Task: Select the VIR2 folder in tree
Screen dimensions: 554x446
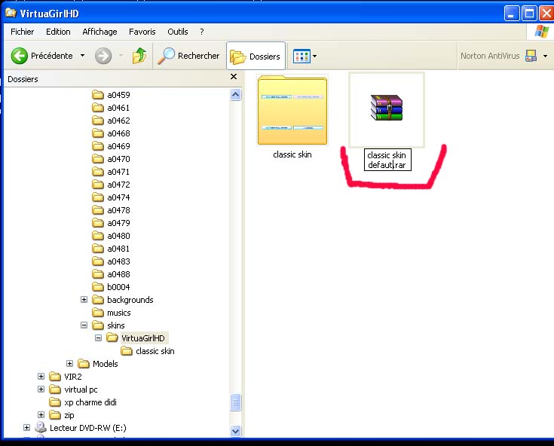Action: click(x=66, y=377)
